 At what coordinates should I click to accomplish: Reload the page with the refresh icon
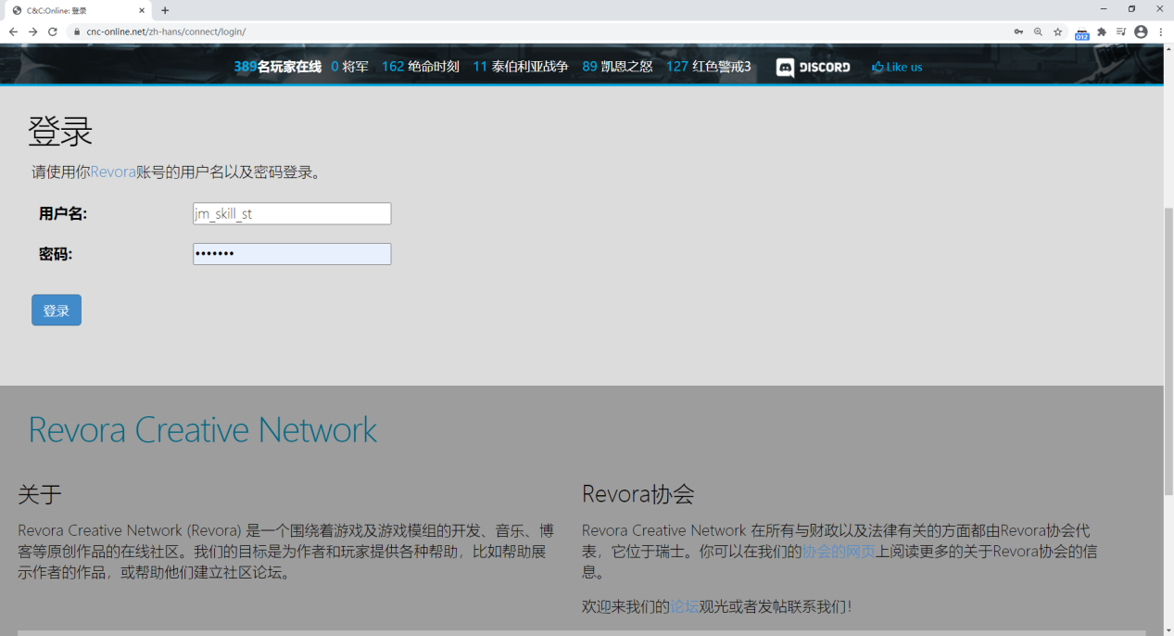tap(53, 32)
